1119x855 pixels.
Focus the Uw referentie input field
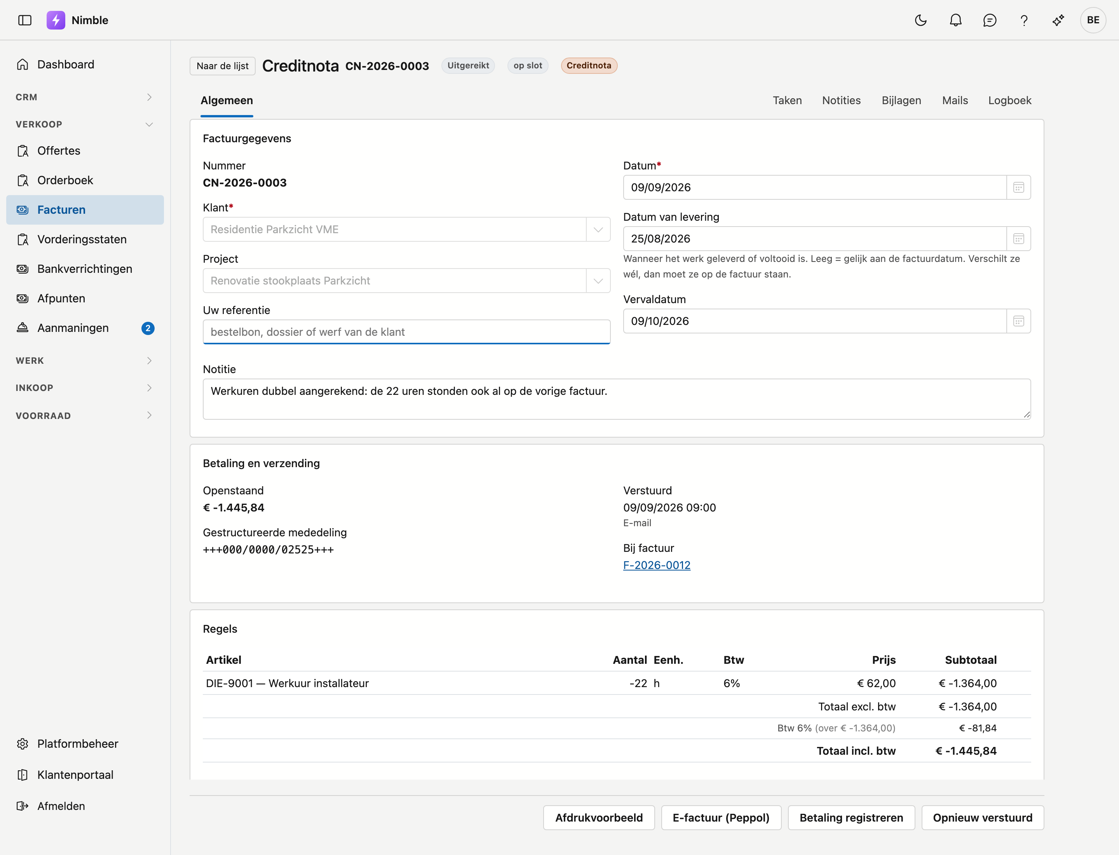point(406,332)
